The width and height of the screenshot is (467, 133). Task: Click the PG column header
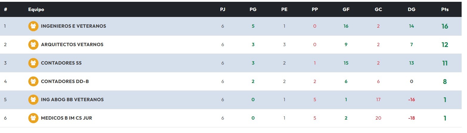(x=253, y=10)
